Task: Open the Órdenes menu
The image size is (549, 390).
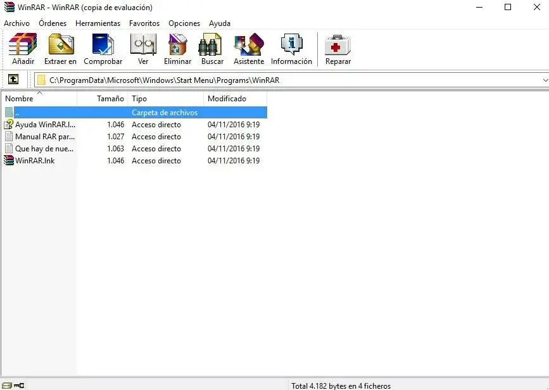Action: [x=53, y=23]
